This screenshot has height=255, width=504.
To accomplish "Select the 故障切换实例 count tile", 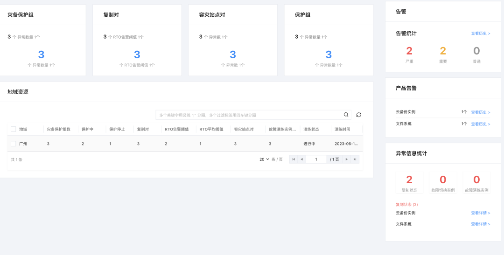I will pyautogui.click(x=443, y=182).
